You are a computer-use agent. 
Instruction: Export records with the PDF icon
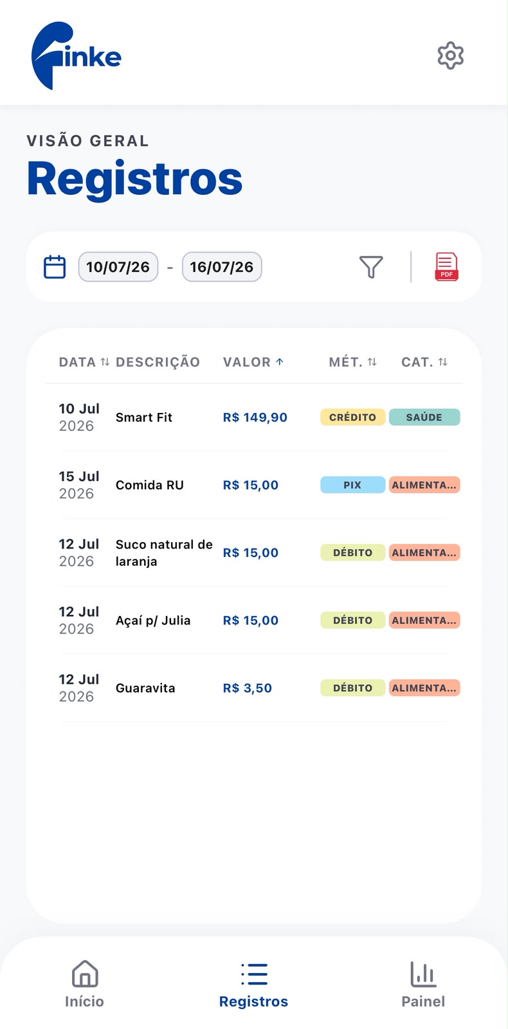point(446,267)
